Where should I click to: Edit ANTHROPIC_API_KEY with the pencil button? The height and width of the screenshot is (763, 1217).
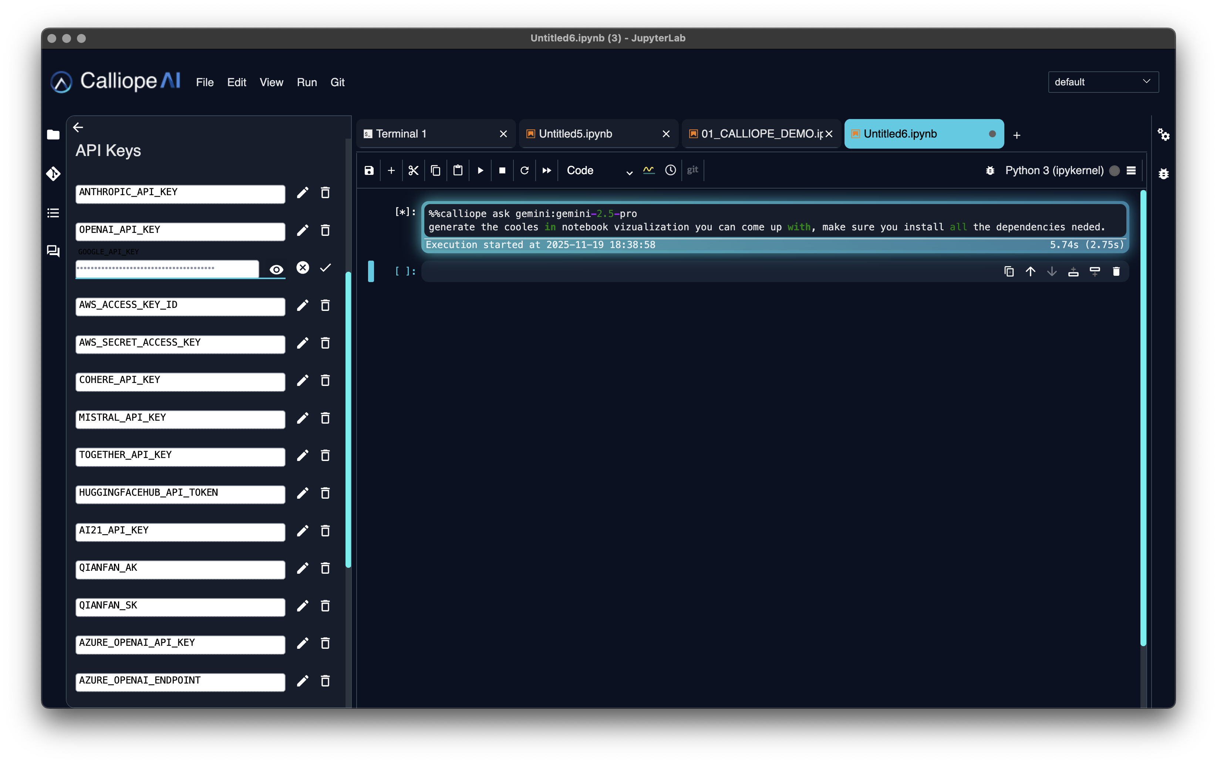pos(303,193)
